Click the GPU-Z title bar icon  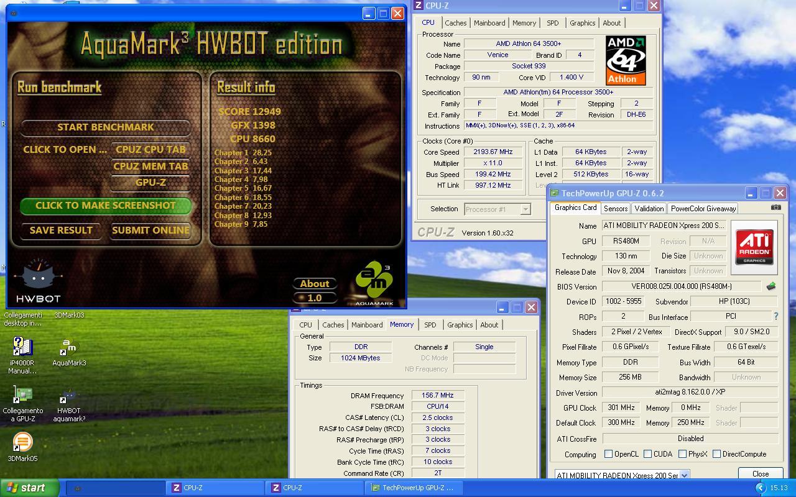tap(555, 193)
